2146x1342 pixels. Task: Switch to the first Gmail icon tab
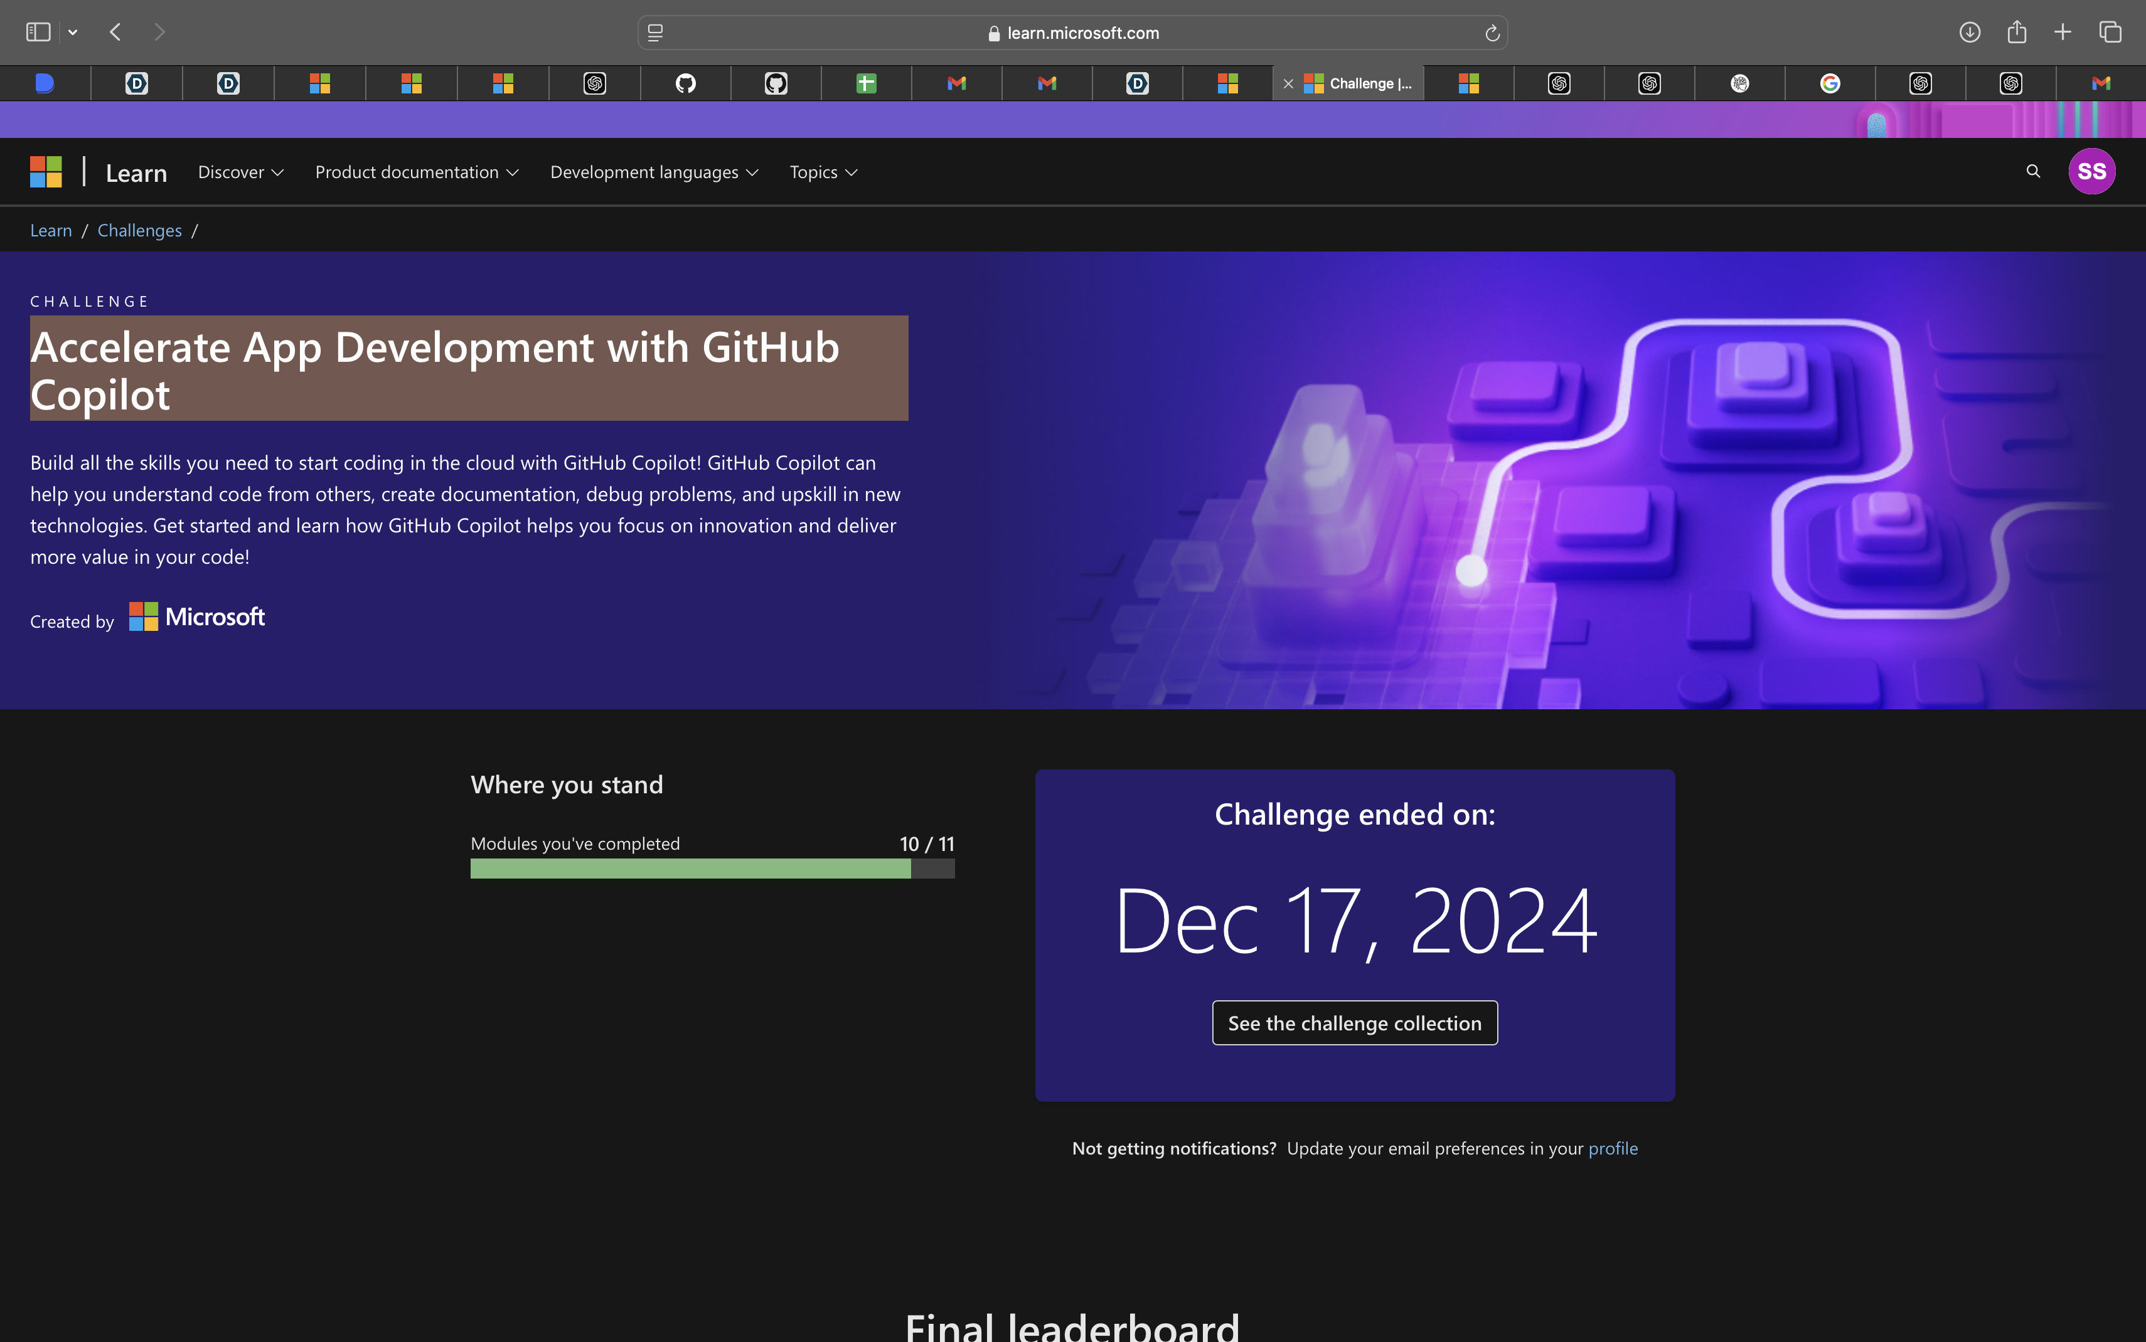click(x=956, y=83)
